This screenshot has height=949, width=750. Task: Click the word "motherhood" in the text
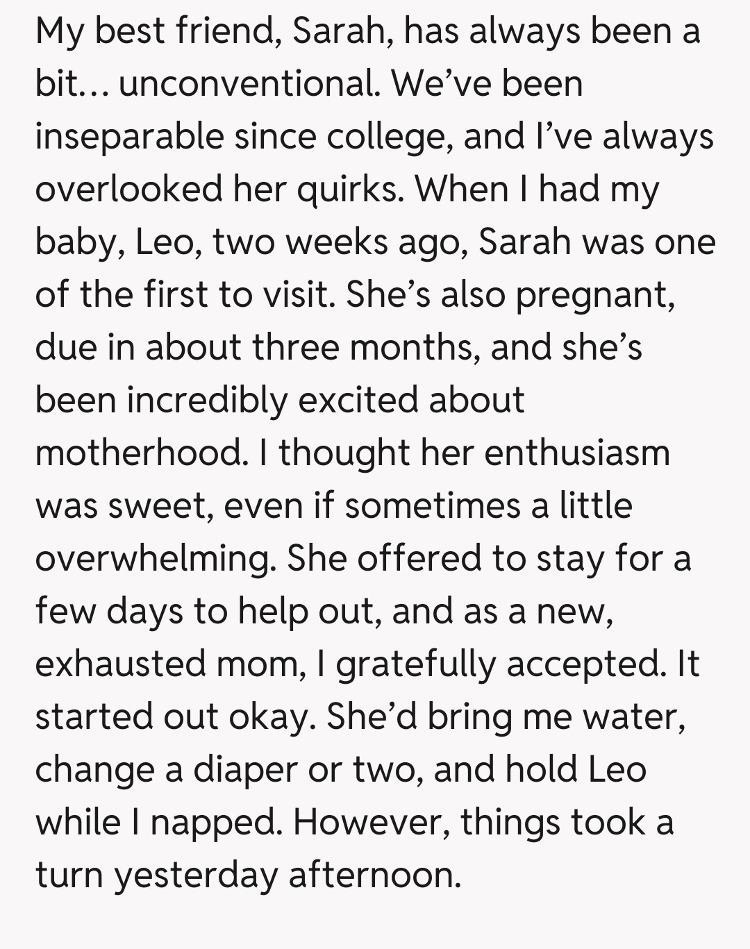[140, 453]
